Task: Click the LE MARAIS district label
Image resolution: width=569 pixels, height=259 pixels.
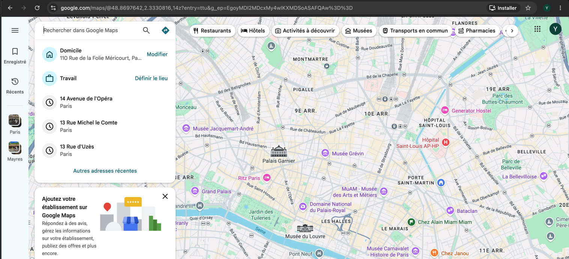Action: [x=395, y=229]
